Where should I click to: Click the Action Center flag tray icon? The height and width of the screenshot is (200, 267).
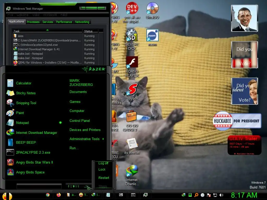point(209,195)
